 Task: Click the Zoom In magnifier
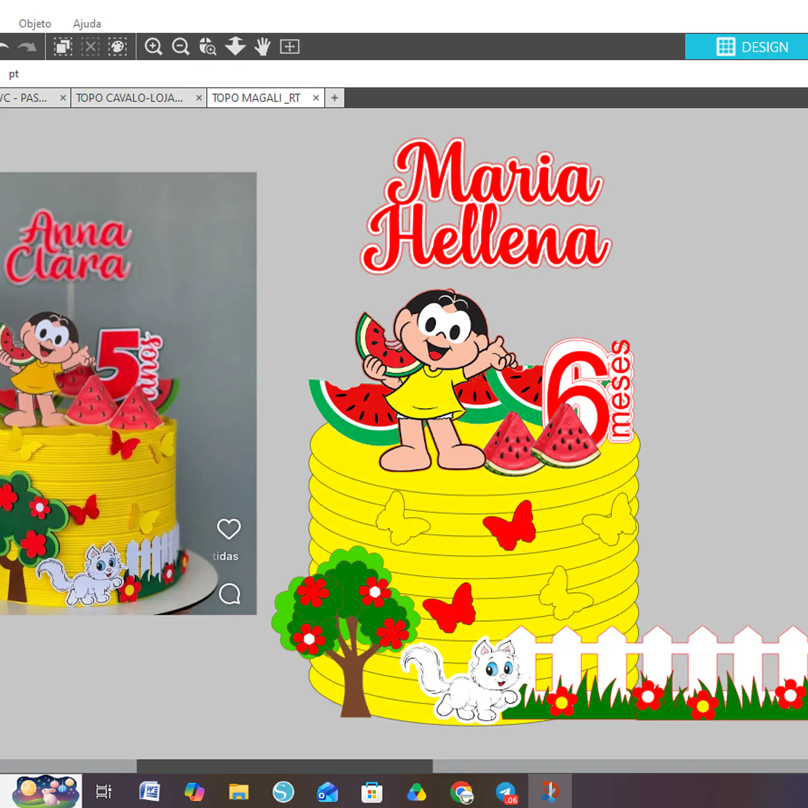tap(154, 47)
